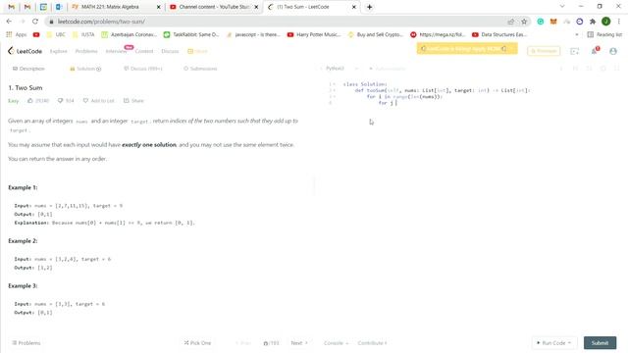Open the Discuss nav item

[170, 51]
